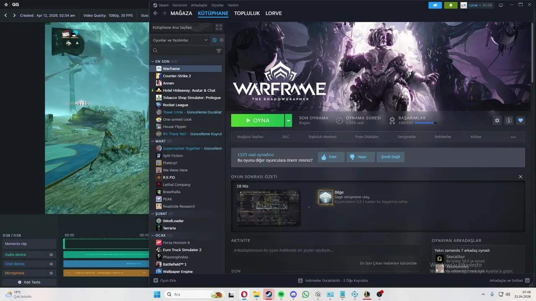Open the Oyunlar ve Yazılımlar dropdown
The height and width of the screenshot is (301, 536).
180,40
